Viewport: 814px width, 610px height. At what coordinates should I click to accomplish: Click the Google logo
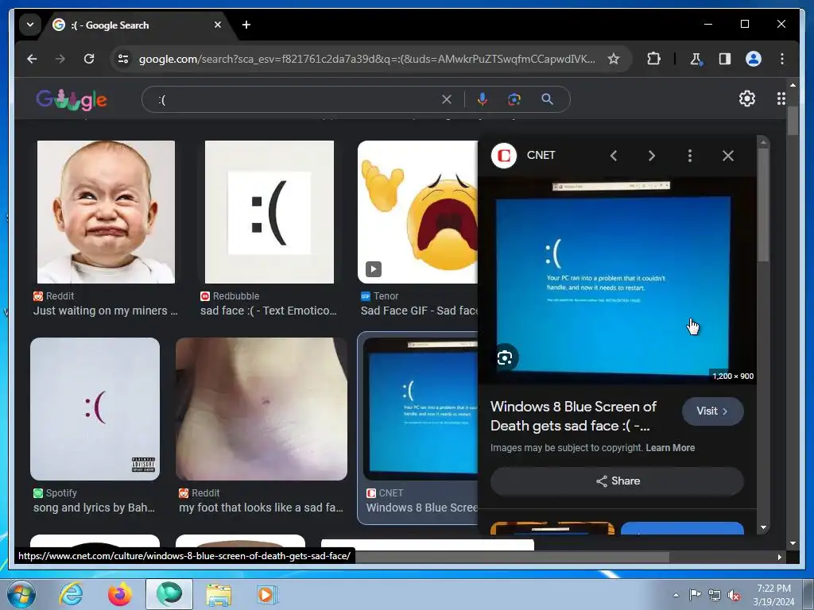pos(71,99)
